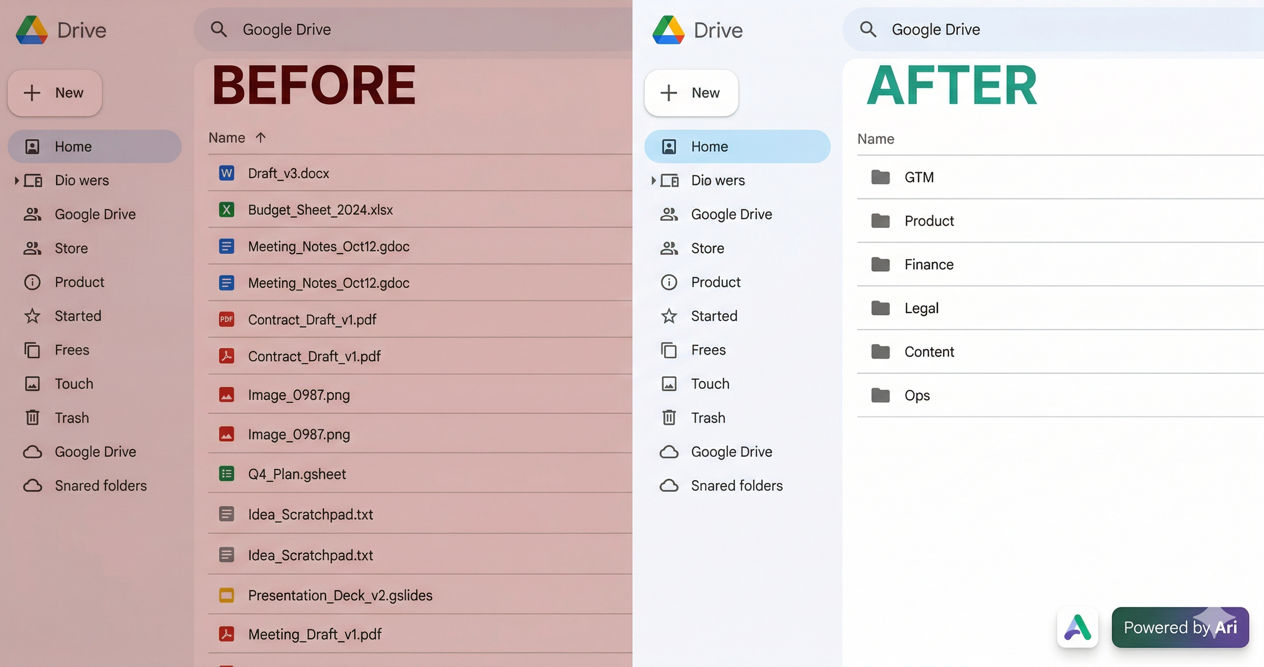Viewport: 1264px width, 667px height.
Task: Expand Dio wers tree arrow in AFTER sidebar
Action: [x=653, y=180]
